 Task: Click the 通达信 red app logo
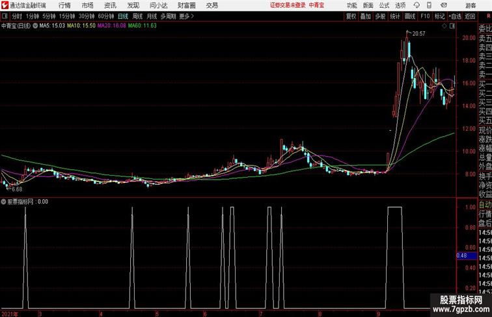[x=5, y=5]
